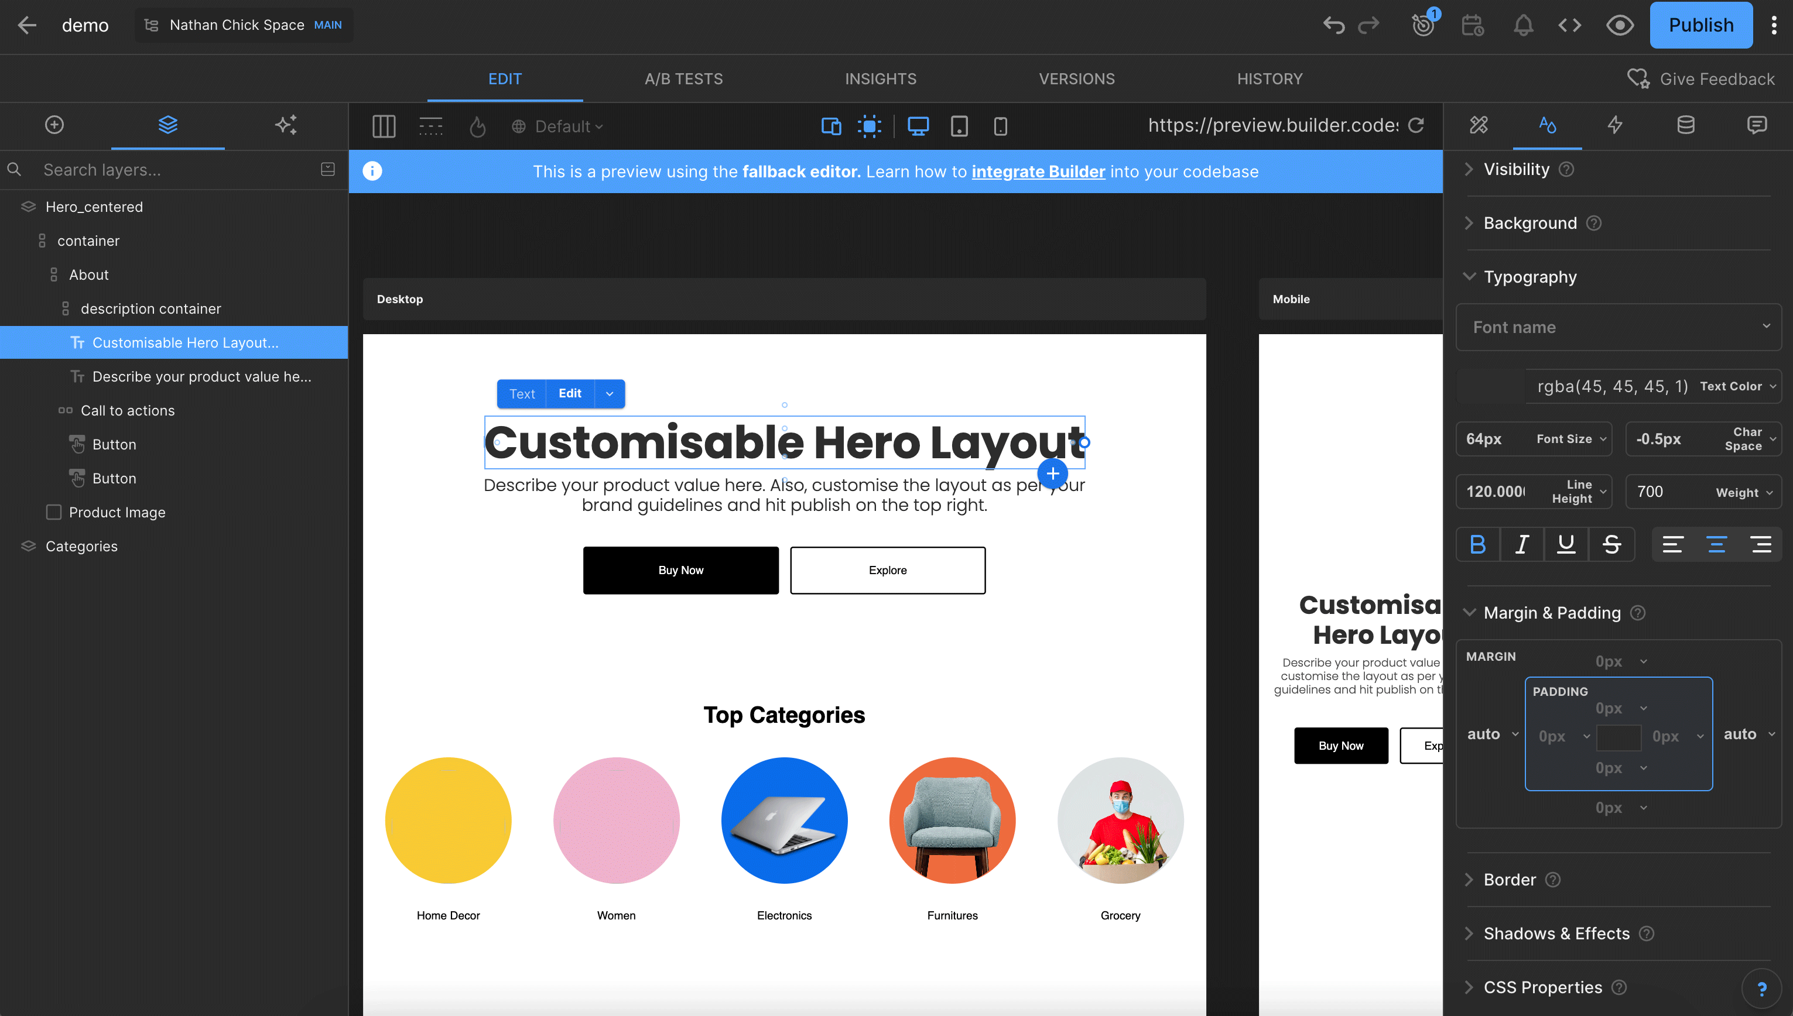Toggle bold text formatting
1793x1016 pixels.
[x=1477, y=544]
